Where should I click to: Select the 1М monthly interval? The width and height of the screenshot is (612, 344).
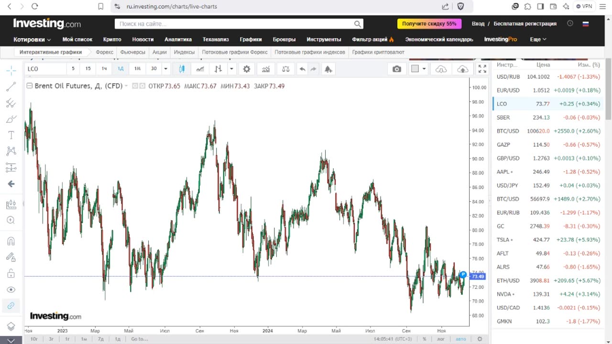click(137, 69)
